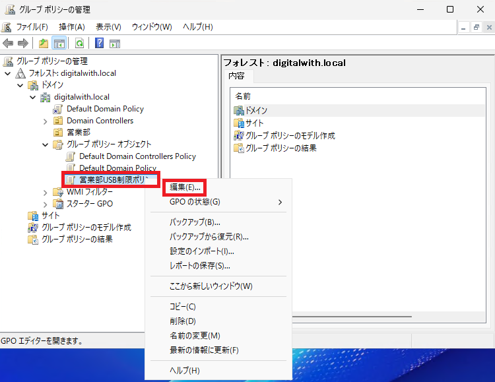Collapse the グループ ポリシー オブジェクト node

point(45,144)
